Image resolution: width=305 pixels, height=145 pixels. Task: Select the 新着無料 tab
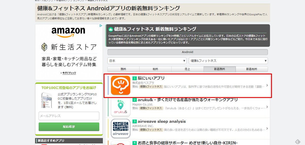click(220, 69)
